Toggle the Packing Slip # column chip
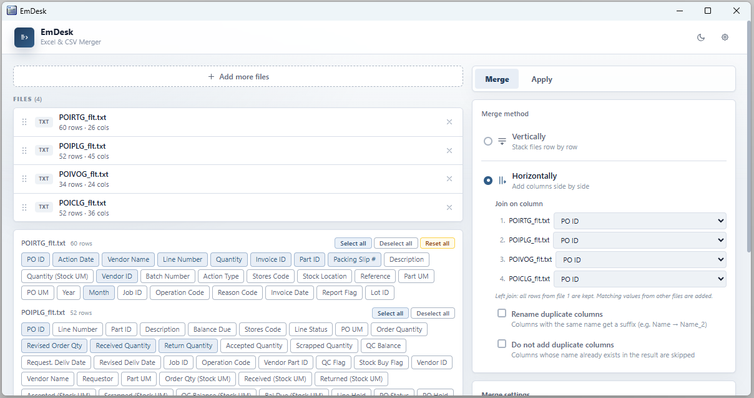 [355, 259]
